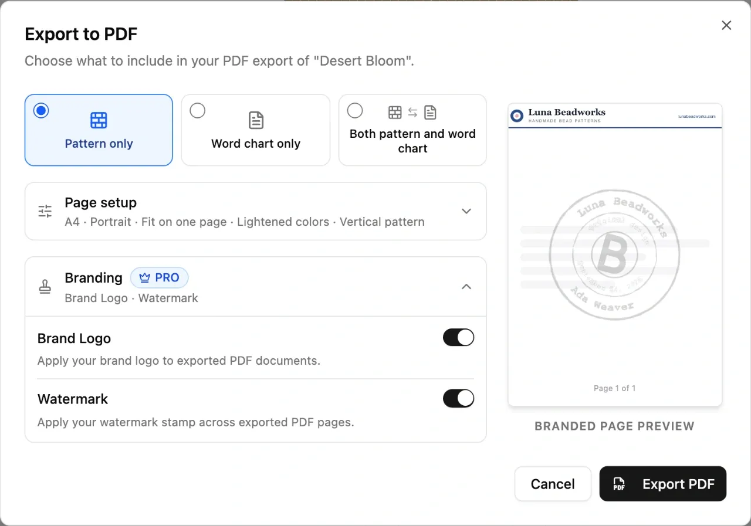Image resolution: width=751 pixels, height=526 pixels.
Task: Click the PDF file icon in Export button
Action: tap(619, 484)
